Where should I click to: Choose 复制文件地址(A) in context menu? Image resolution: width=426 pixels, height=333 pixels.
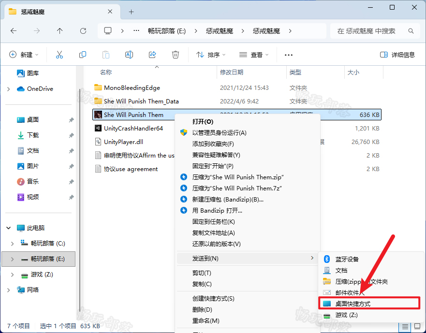coord(249,233)
